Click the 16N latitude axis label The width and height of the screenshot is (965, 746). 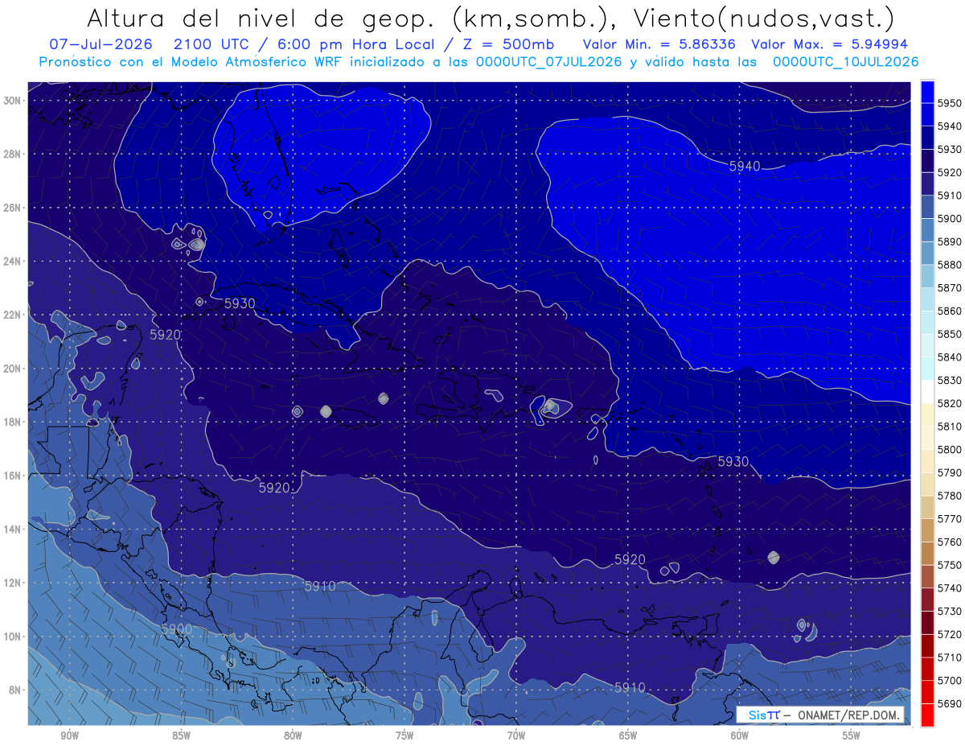12,476
